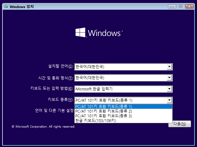Minimize the Windows 설치 window

172,7
